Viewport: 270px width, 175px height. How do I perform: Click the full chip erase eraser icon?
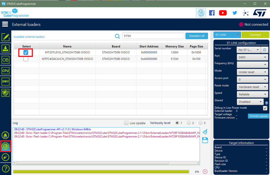click(x=5, y=157)
